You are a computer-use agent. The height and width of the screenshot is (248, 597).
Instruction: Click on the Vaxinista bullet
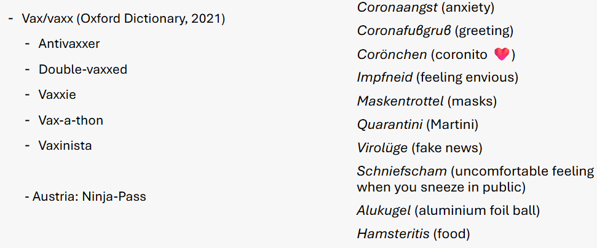click(x=65, y=145)
